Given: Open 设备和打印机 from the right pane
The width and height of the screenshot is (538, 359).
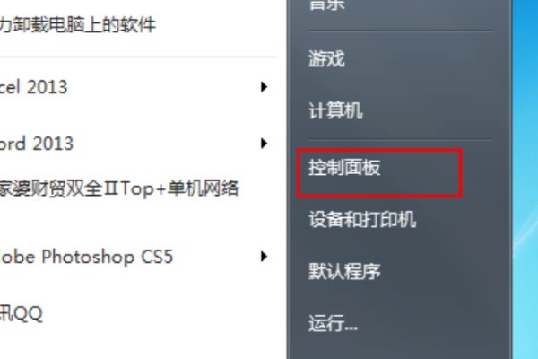Looking at the screenshot, I should pos(362,219).
